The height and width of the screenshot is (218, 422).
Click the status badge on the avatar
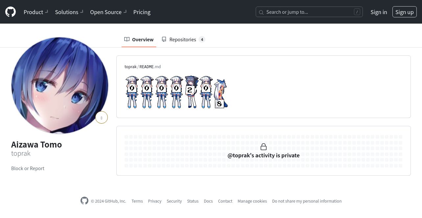102,118
